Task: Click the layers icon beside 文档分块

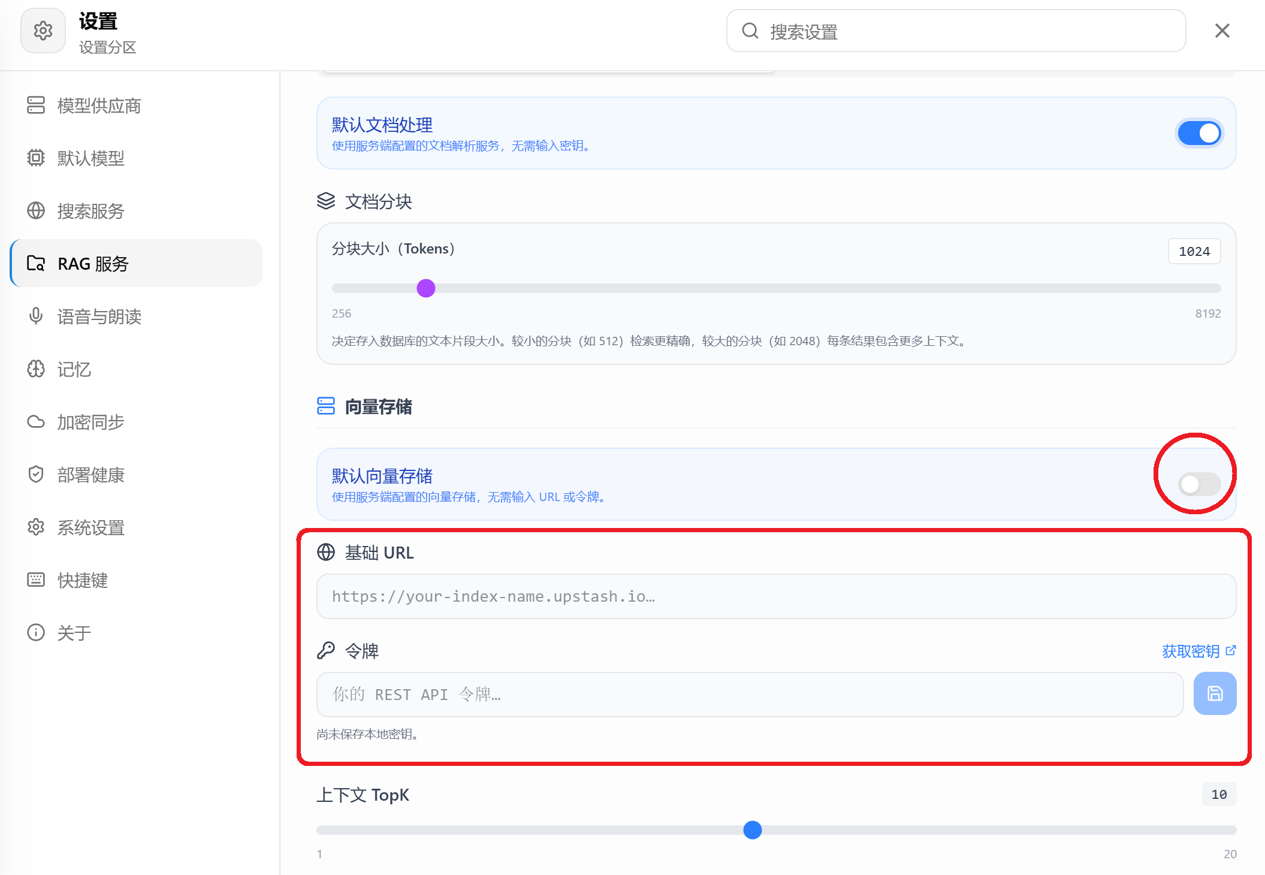Action: (326, 201)
